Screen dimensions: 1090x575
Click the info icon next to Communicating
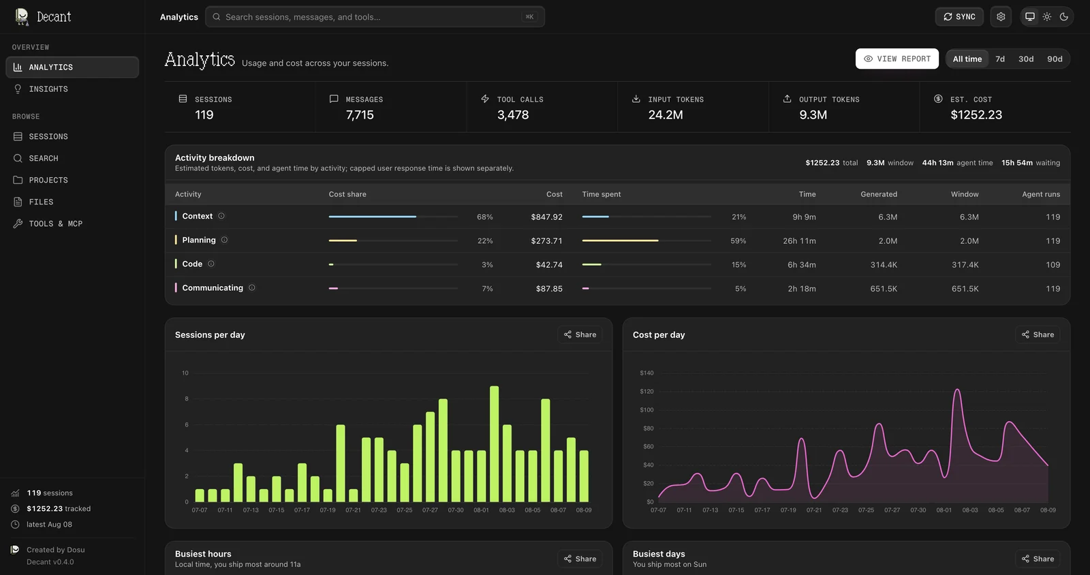252,287
